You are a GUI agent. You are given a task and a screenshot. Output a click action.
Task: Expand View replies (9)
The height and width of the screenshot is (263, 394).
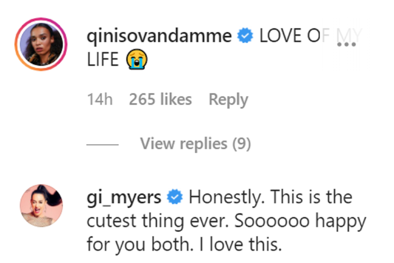coord(195,144)
